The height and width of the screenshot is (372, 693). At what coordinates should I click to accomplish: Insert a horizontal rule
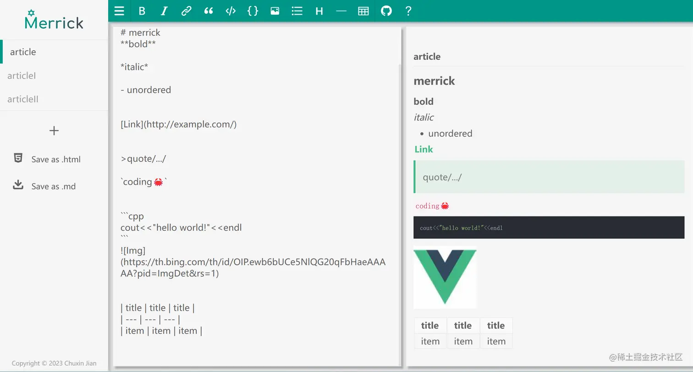click(341, 11)
